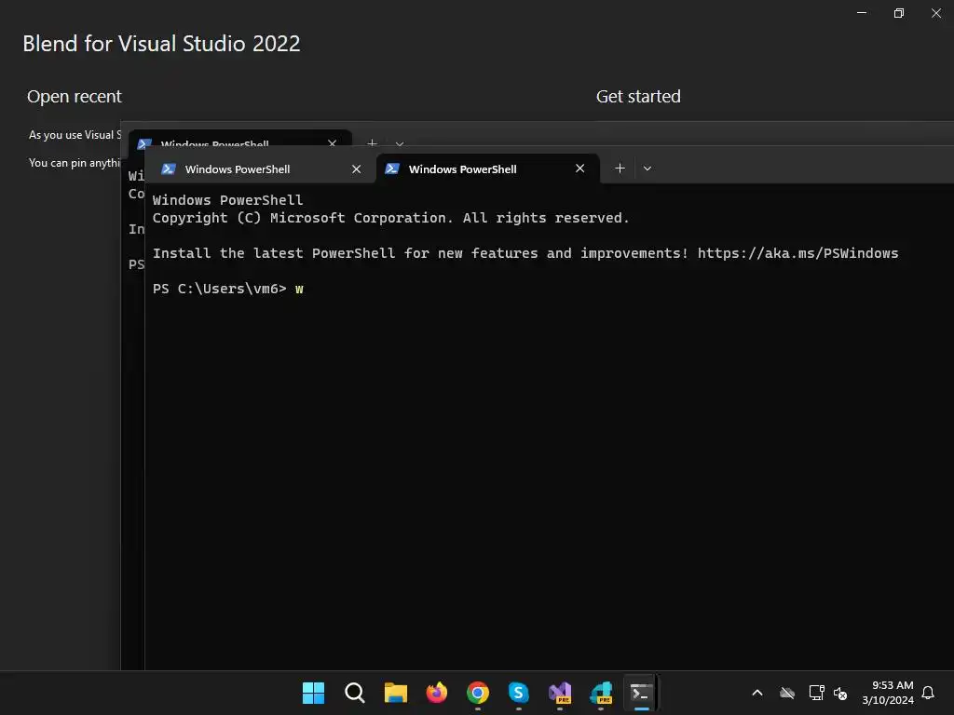Open notifications bell icon
The width and height of the screenshot is (954, 715).
pyautogui.click(x=928, y=693)
